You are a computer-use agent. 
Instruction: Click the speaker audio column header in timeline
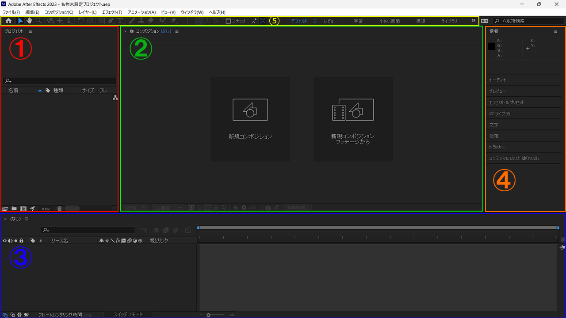[10, 241]
